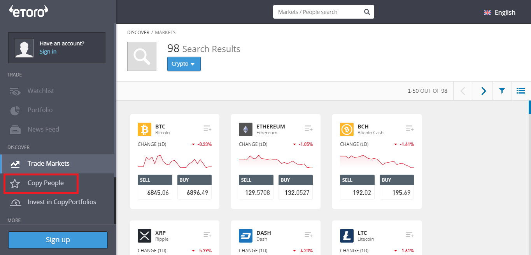Click the BTC SELL price button

155,187
